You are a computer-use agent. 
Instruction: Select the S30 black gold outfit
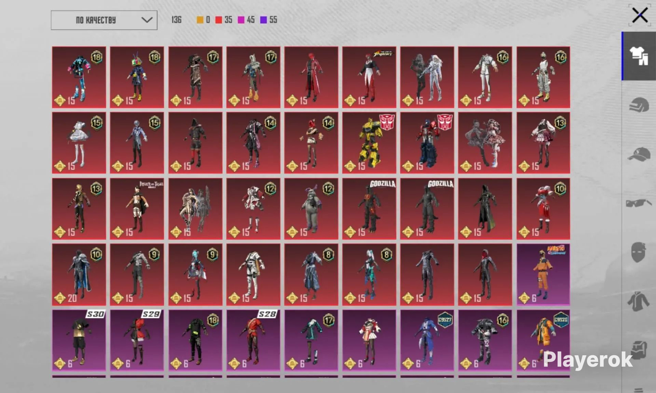(x=79, y=340)
